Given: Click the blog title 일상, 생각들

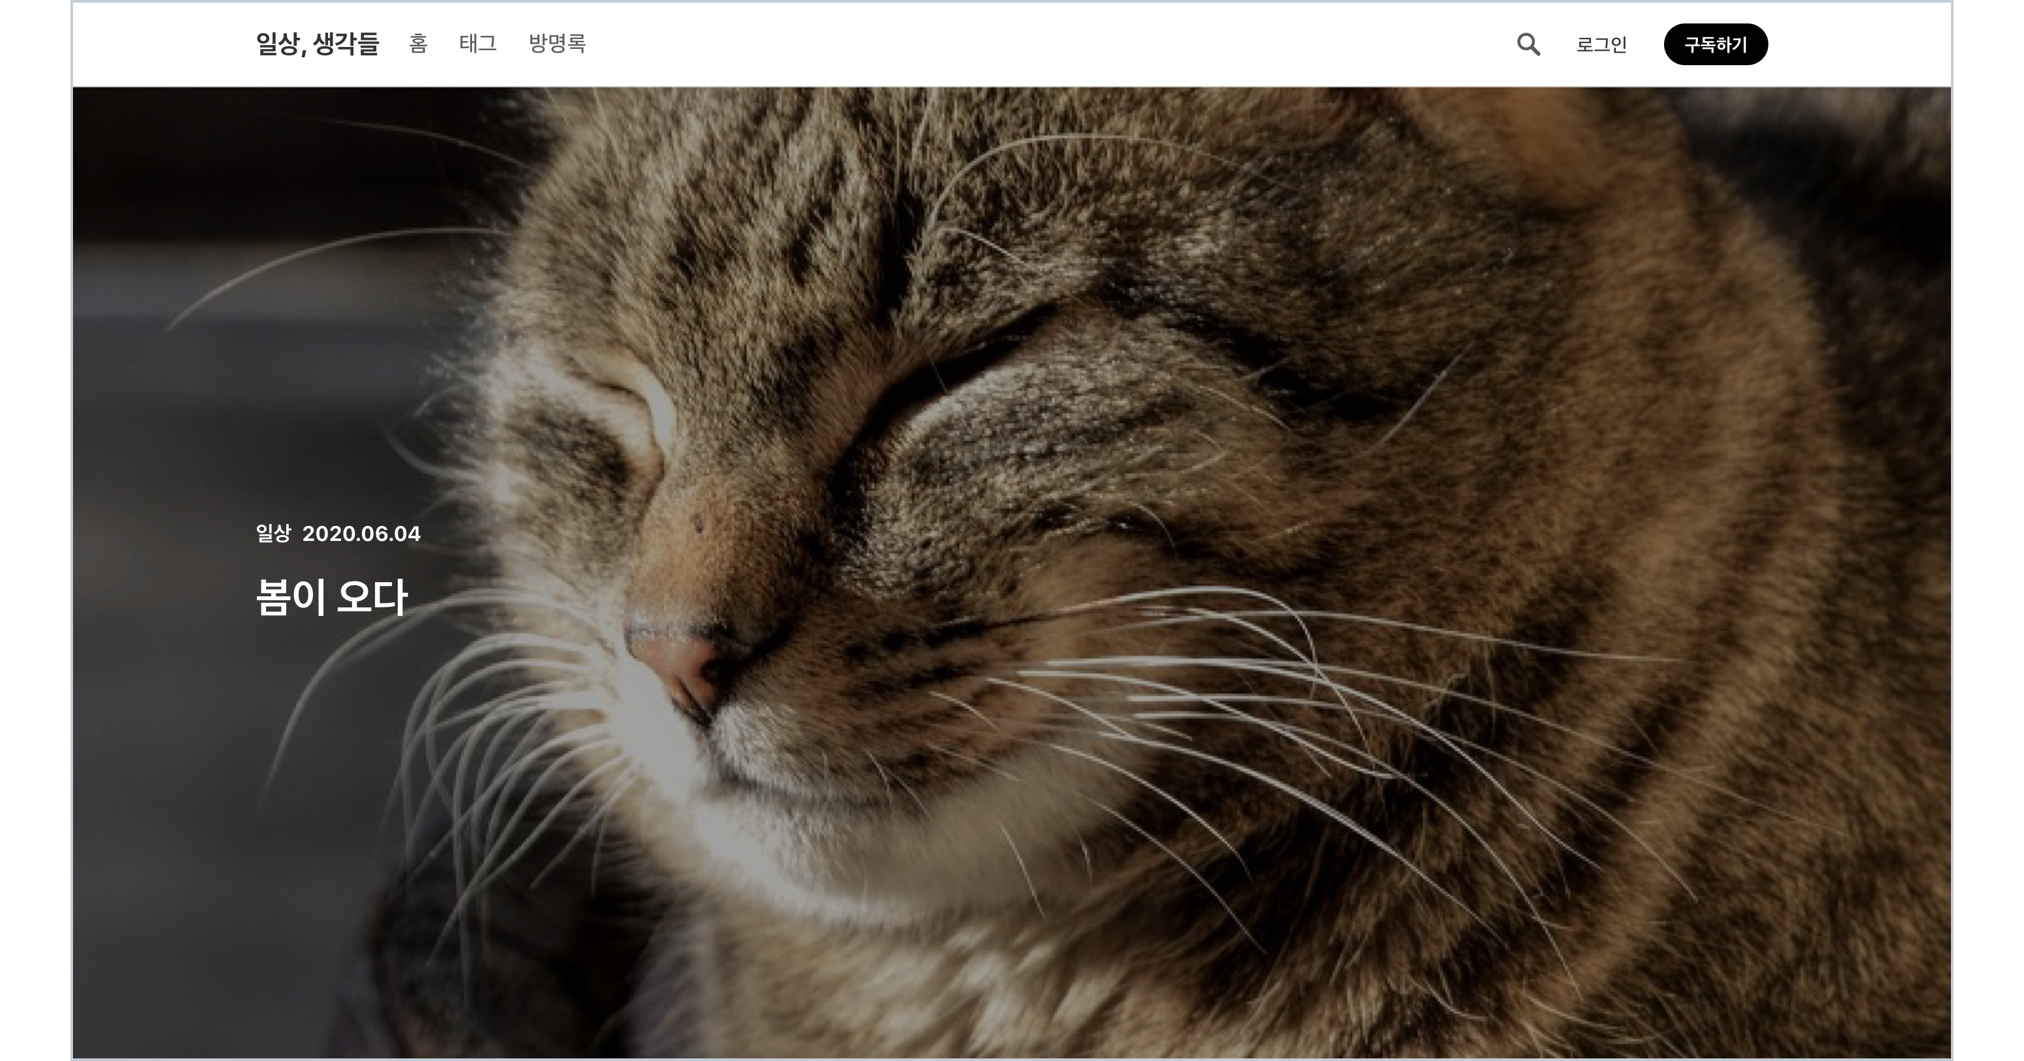Looking at the screenshot, I should pos(318,44).
